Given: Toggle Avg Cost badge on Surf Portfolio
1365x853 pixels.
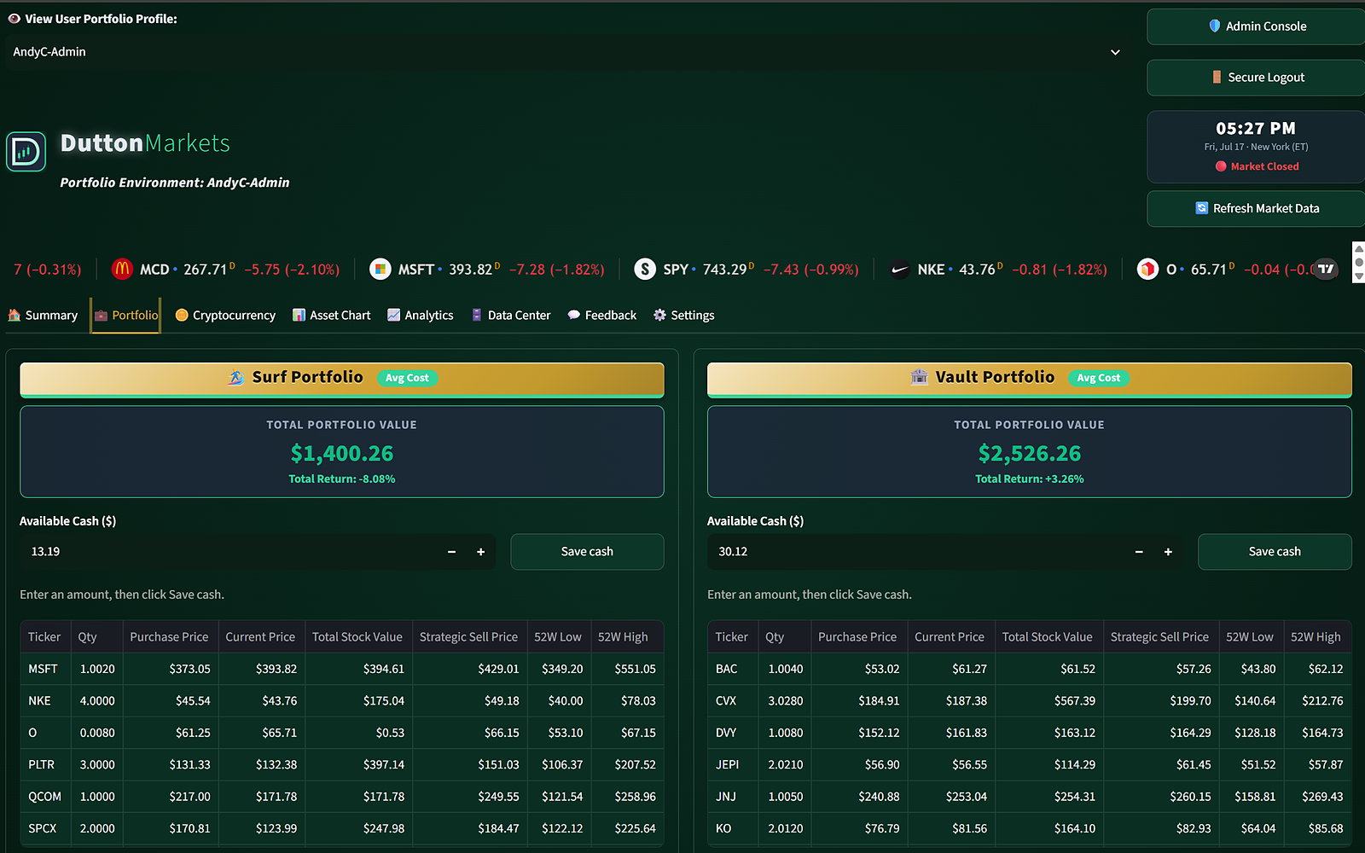Looking at the screenshot, I should [x=407, y=378].
